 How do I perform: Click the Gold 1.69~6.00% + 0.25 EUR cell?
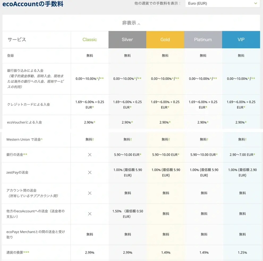pyautogui.click(x=165, y=104)
